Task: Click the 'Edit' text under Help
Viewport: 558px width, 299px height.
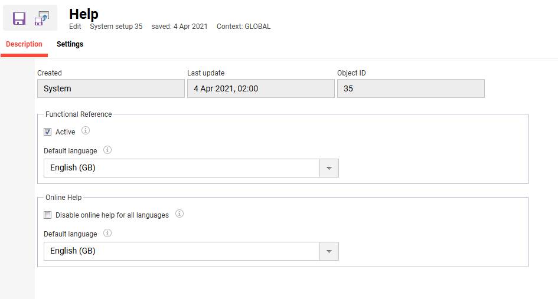Action: 75,27
